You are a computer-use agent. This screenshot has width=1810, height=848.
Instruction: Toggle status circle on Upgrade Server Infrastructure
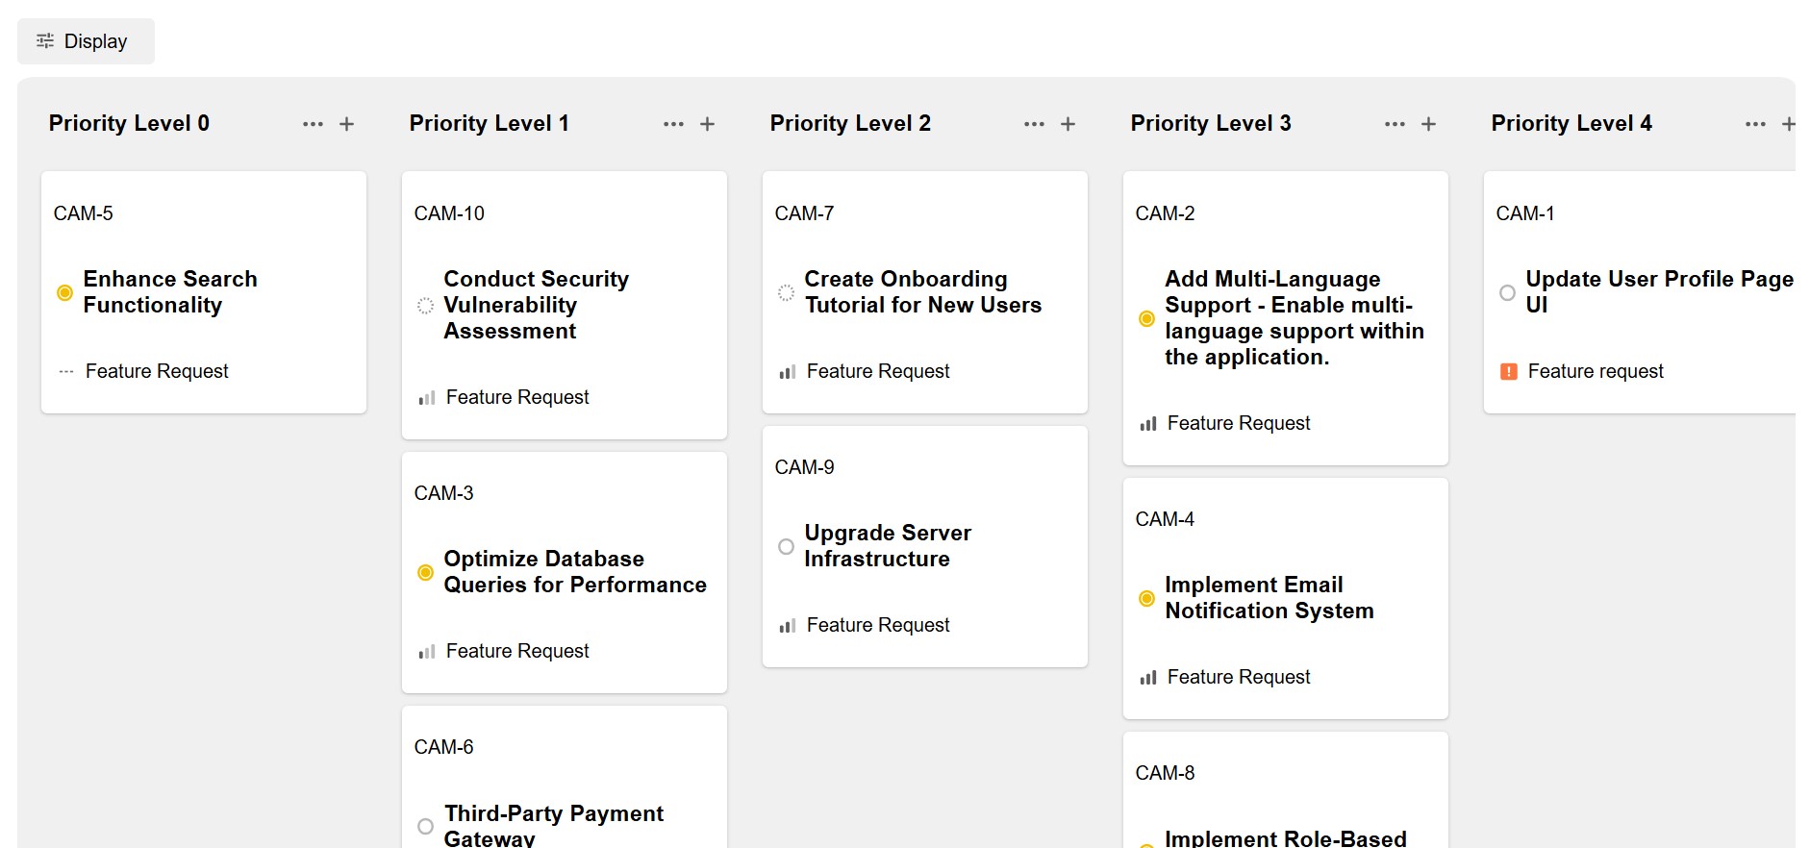pyautogui.click(x=787, y=546)
